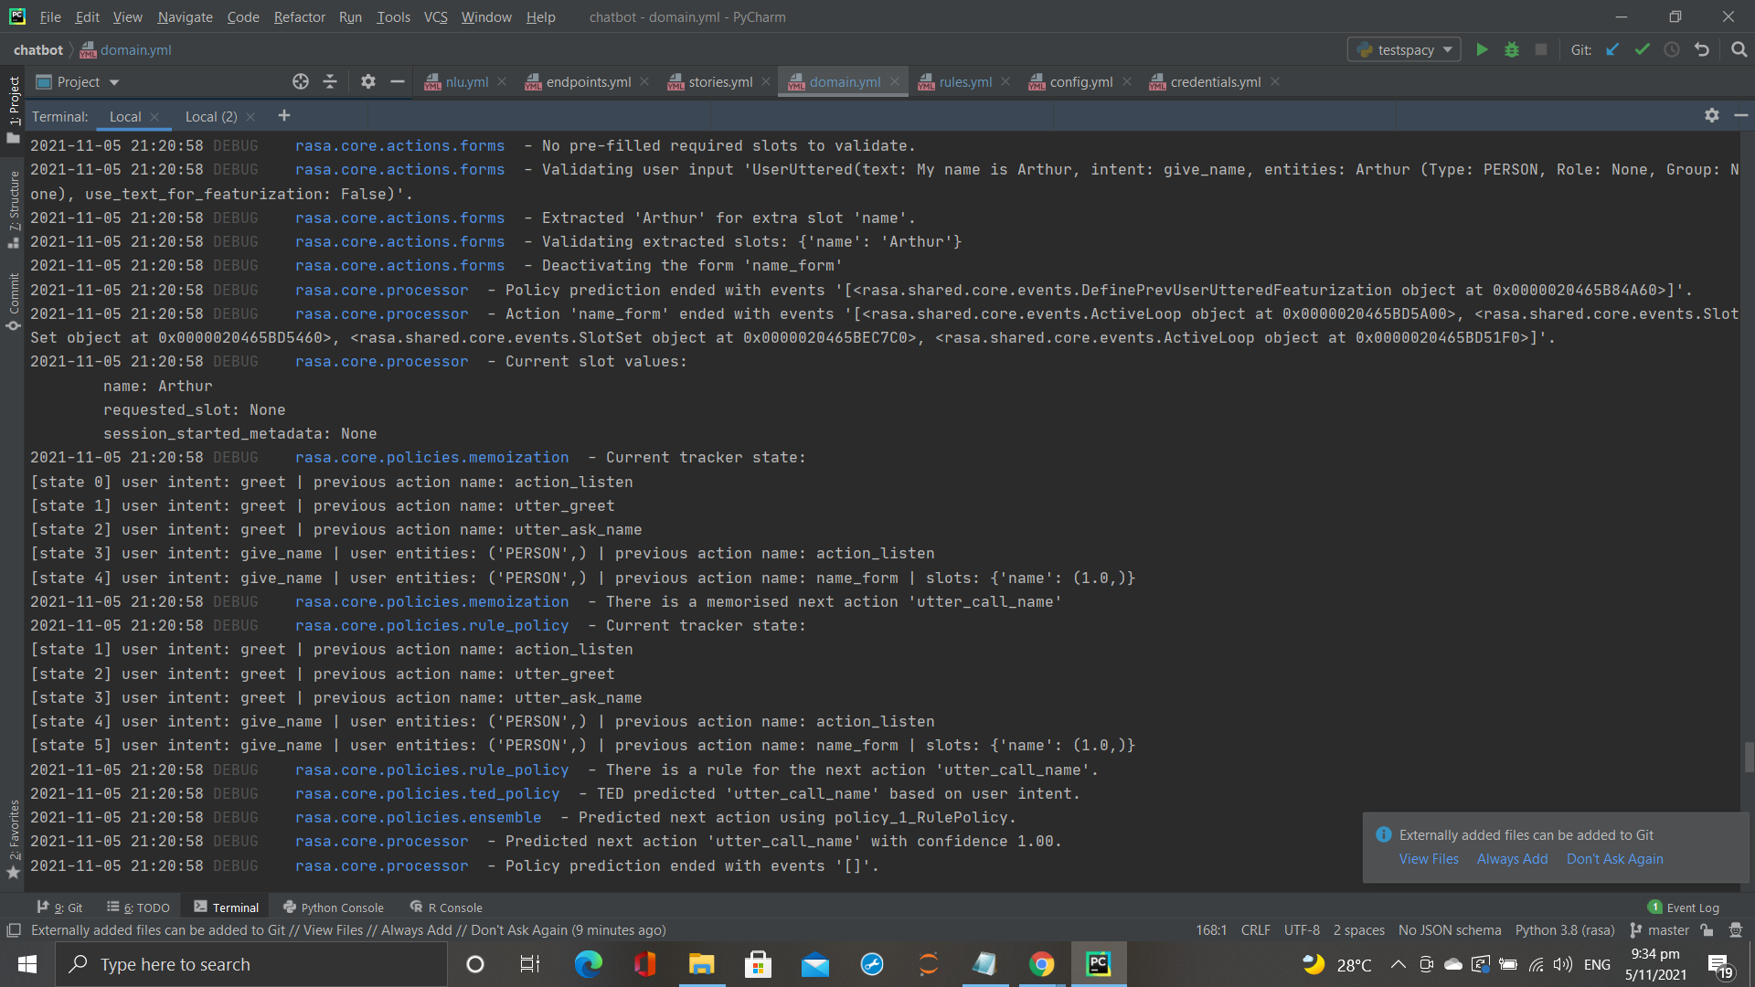1755x987 pixels.
Task: Switch to stories.yml editor tab
Action: tap(719, 81)
